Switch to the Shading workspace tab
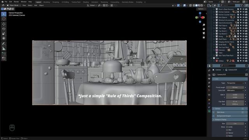Screen dimensions: 249x140 [86, 2]
